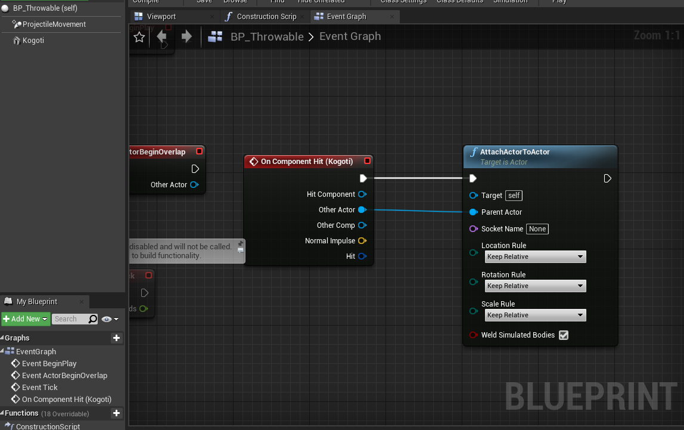Click the Other Comp output pin
Screen dimensions: 684x430
[362, 225]
